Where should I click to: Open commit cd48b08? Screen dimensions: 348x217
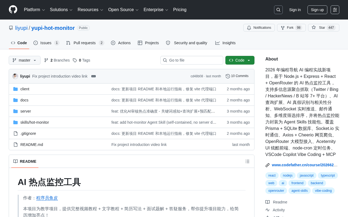pyautogui.click(x=197, y=76)
